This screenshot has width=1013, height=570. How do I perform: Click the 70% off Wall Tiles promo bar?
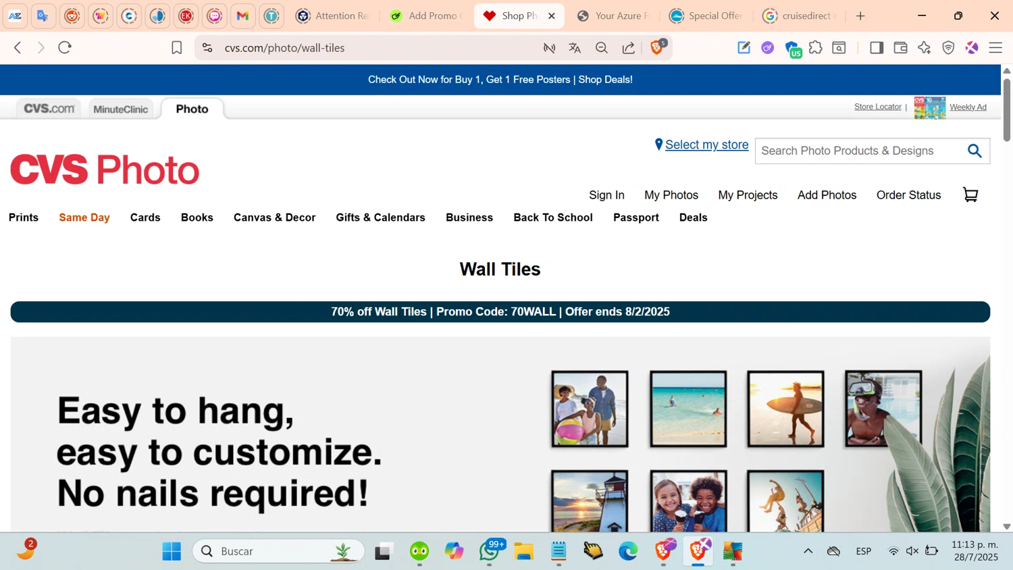click(500, 312)
